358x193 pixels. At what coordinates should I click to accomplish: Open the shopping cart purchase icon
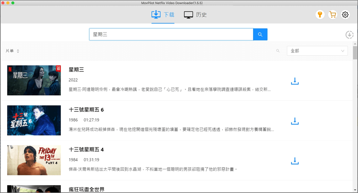333,15
